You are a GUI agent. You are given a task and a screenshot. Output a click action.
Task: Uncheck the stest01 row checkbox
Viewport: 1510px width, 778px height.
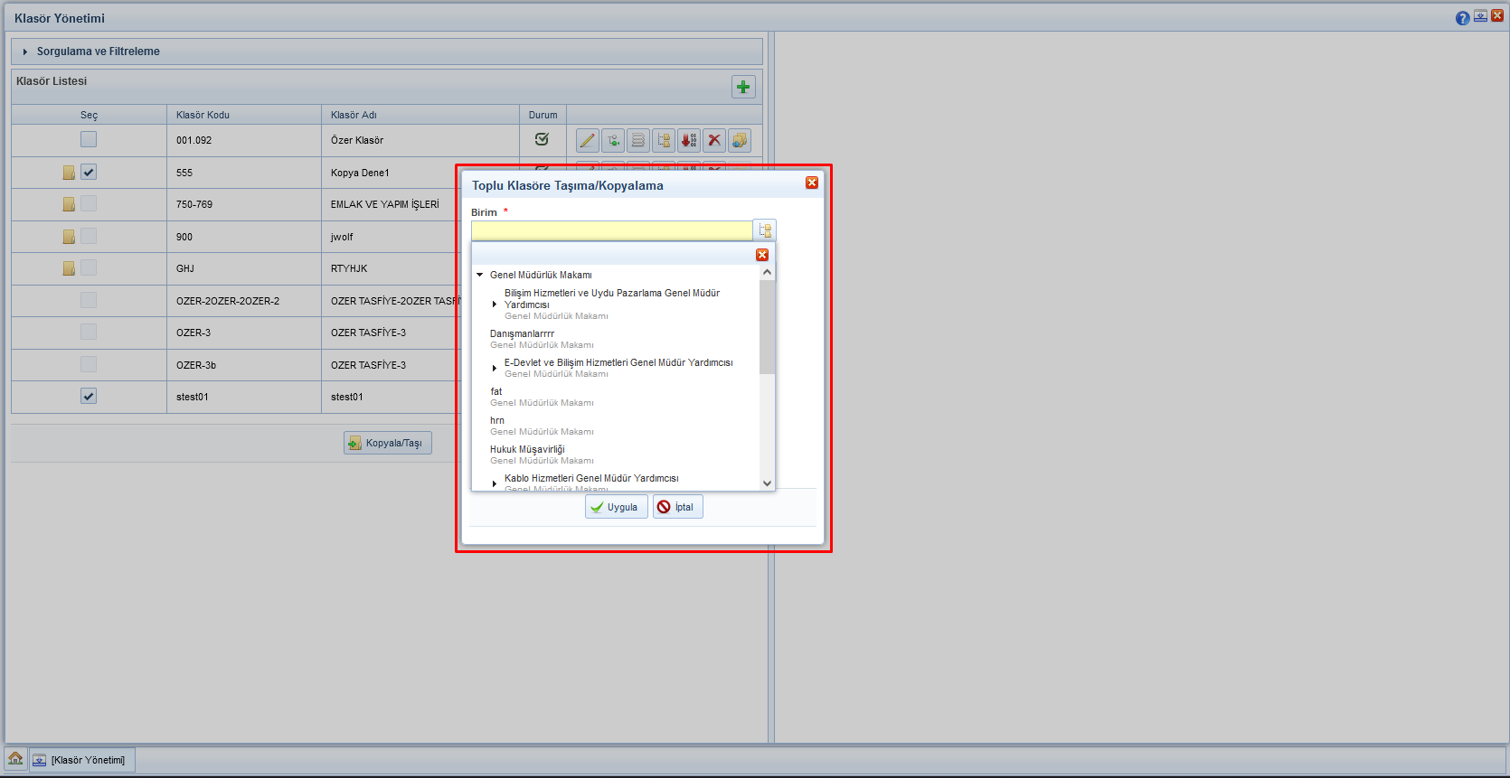click(x=89, y=396)
